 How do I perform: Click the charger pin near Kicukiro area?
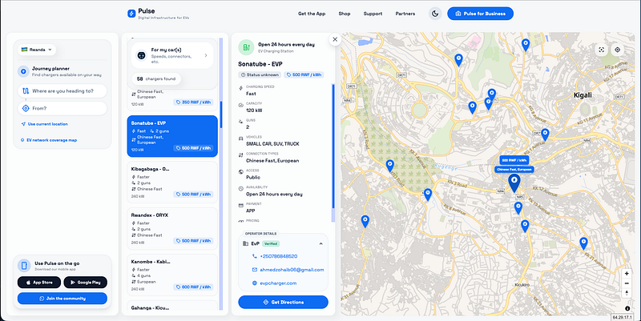tap(525, 226)
